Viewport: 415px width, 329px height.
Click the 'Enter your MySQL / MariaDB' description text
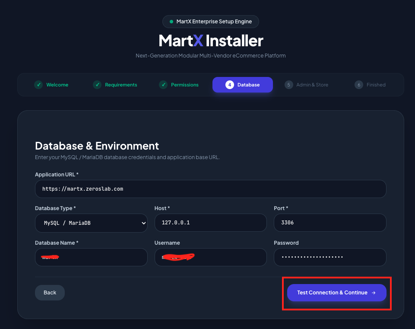127,157
